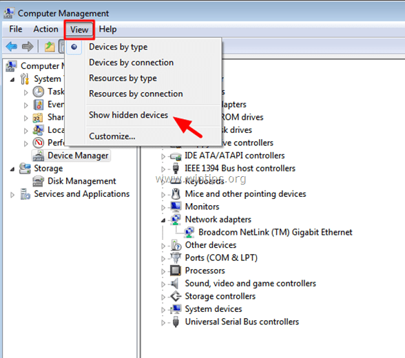Image resolution: width=405 pixels, height=358 pixels.
Task: Click the Back arrow toolbar icon
Action: pos(11,47)
